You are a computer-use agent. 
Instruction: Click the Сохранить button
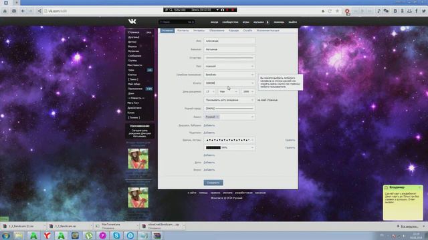point(213,183)
